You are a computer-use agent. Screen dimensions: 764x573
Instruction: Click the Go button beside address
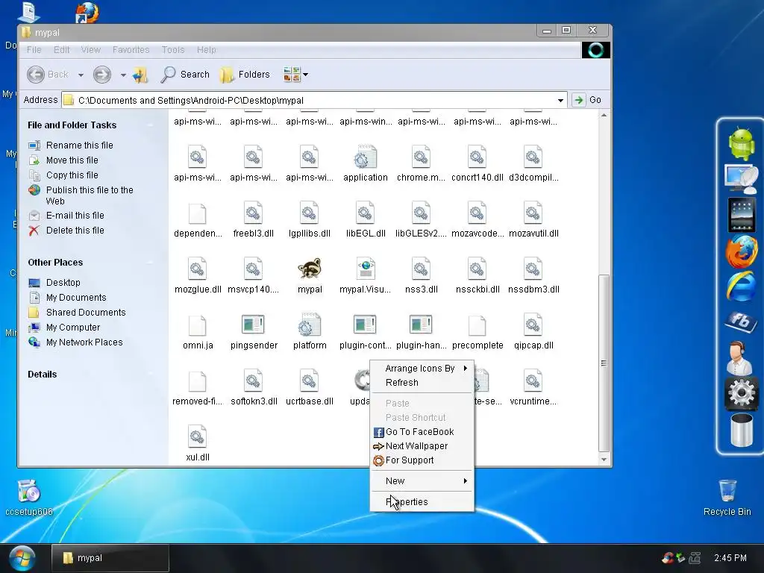[x=587, y=100]
